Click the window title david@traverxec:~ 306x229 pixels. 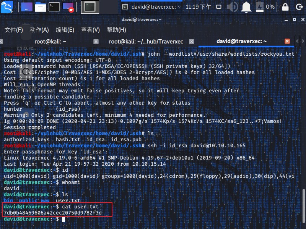142,19
